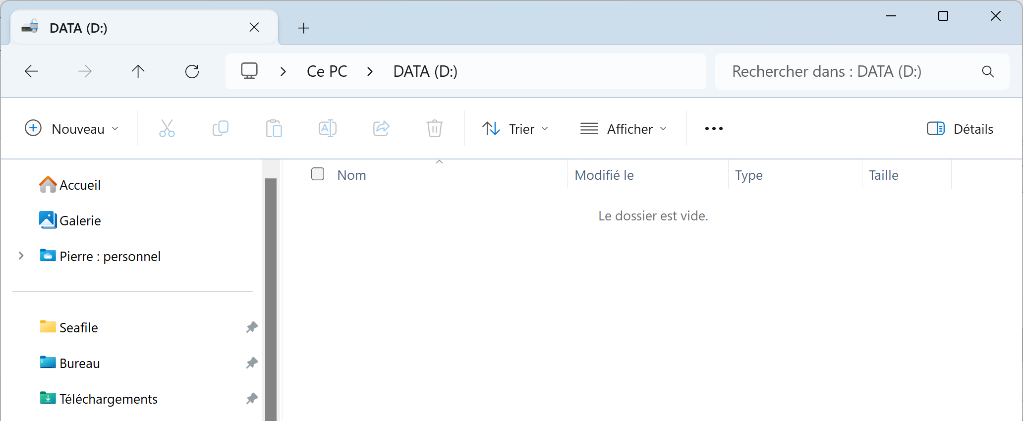
Task: Open a new tab with plus button
Action: [304, 28]
